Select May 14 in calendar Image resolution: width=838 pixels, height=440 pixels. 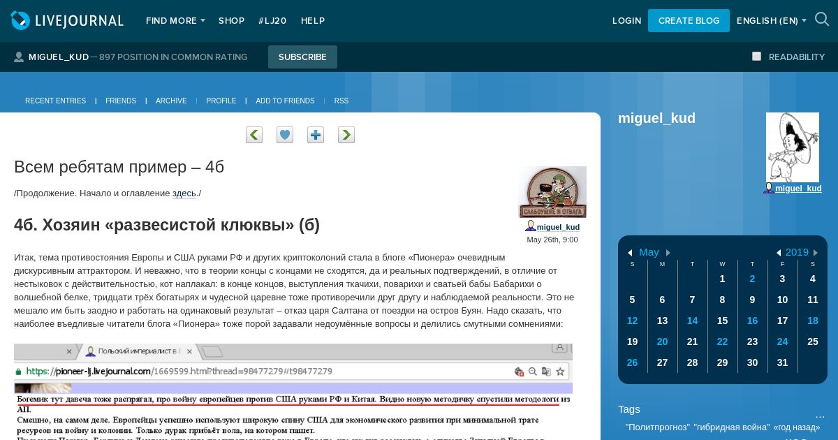[x=692, y=321]
